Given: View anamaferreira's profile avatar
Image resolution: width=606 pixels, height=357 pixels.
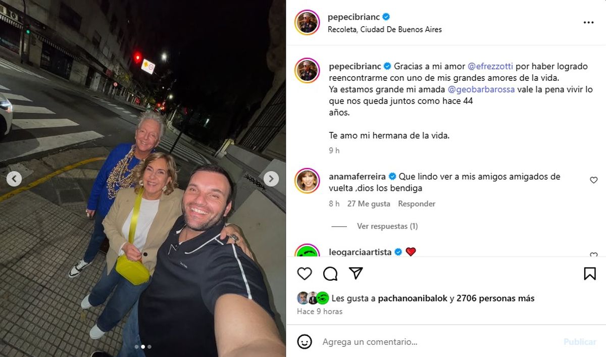Looking at the screenshot, I should (x=307, y=181).
